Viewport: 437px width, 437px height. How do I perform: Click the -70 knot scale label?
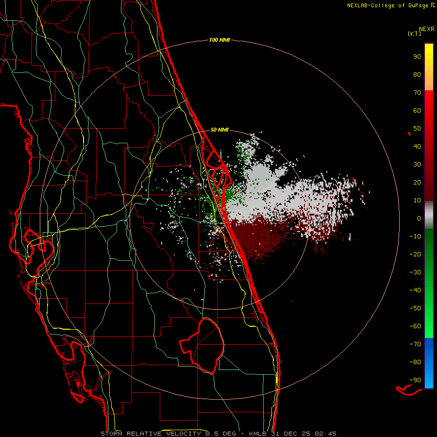[x=415, y=344]
